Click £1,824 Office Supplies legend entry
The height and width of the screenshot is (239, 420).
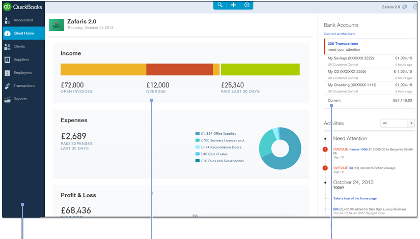(x=216, y=134)
